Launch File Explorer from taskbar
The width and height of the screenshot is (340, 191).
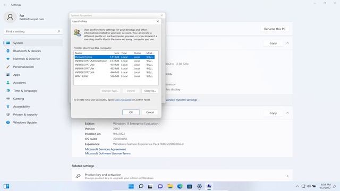click(x=170, y=186)
